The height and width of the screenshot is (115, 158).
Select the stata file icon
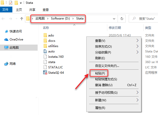[x=45, y=62]
